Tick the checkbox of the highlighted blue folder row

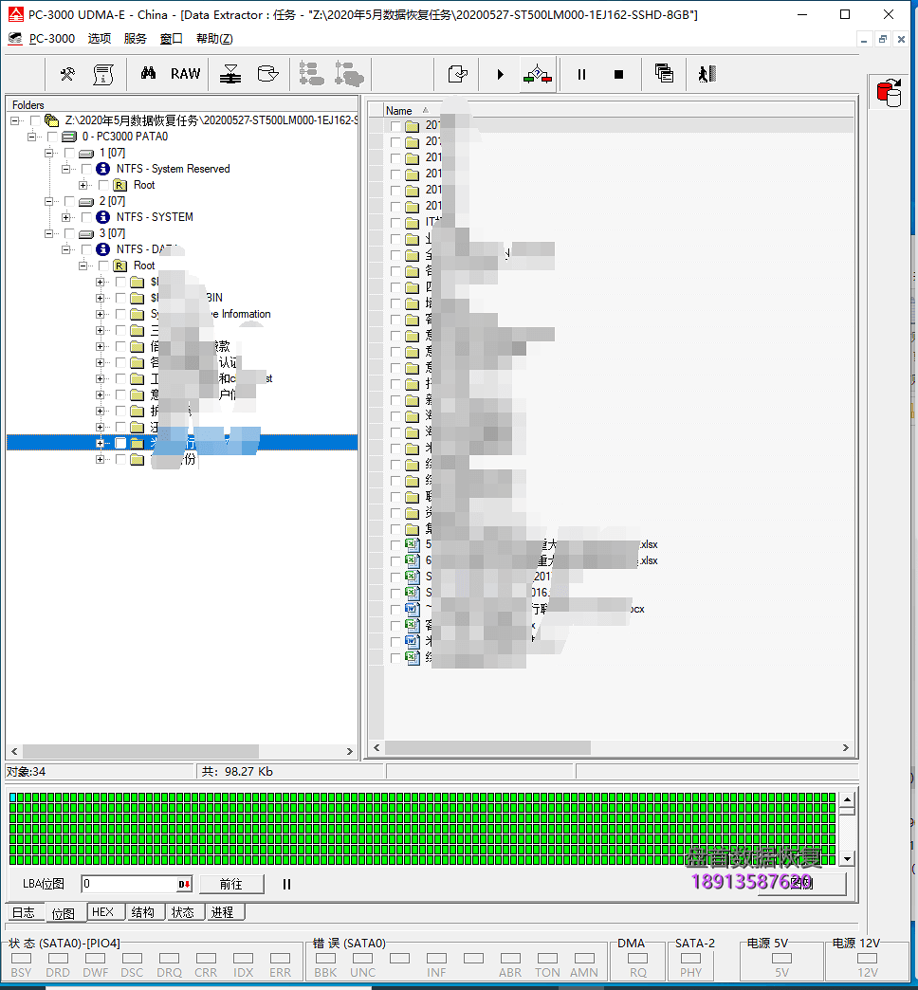[x=120, y=443]
